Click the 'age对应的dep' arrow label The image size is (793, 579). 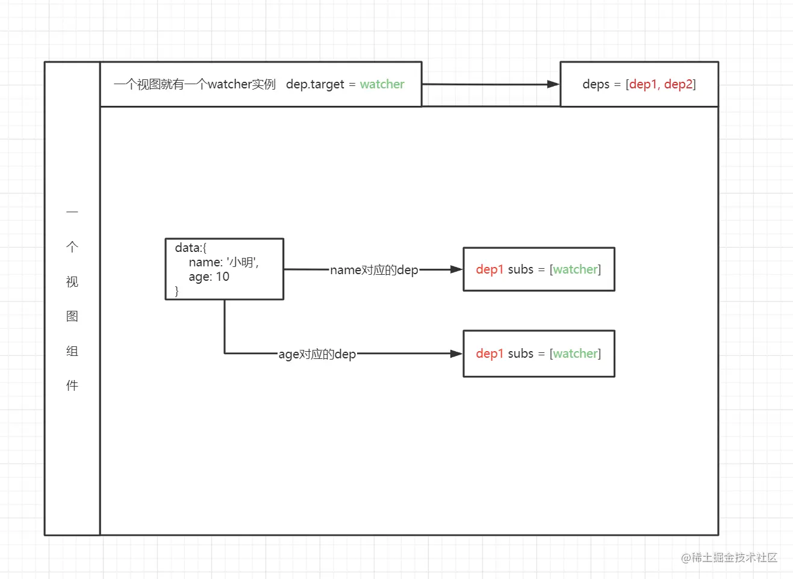click(x=317, y=354)
